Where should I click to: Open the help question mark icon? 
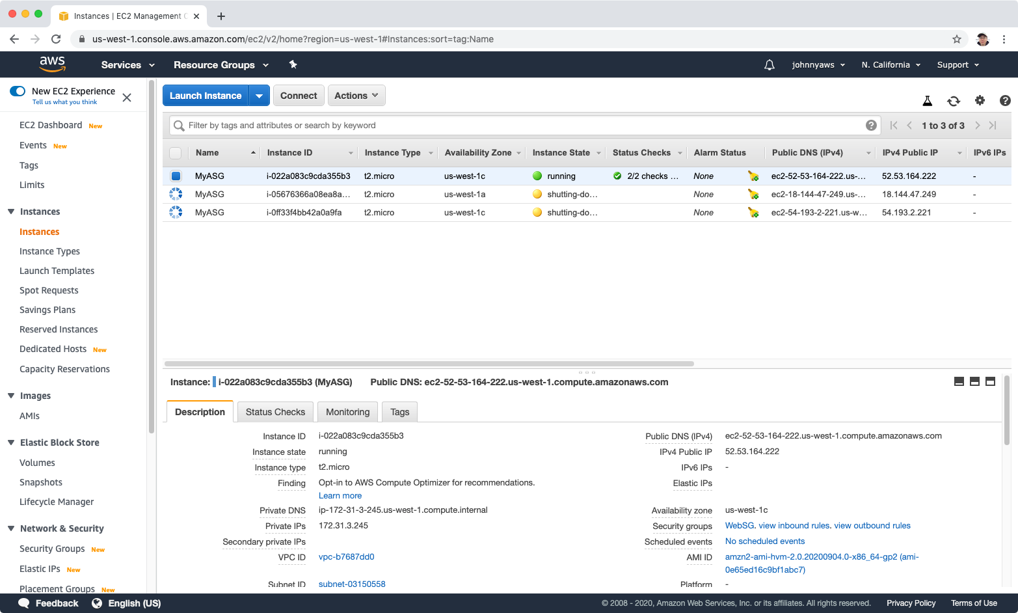click(1005, 100)
